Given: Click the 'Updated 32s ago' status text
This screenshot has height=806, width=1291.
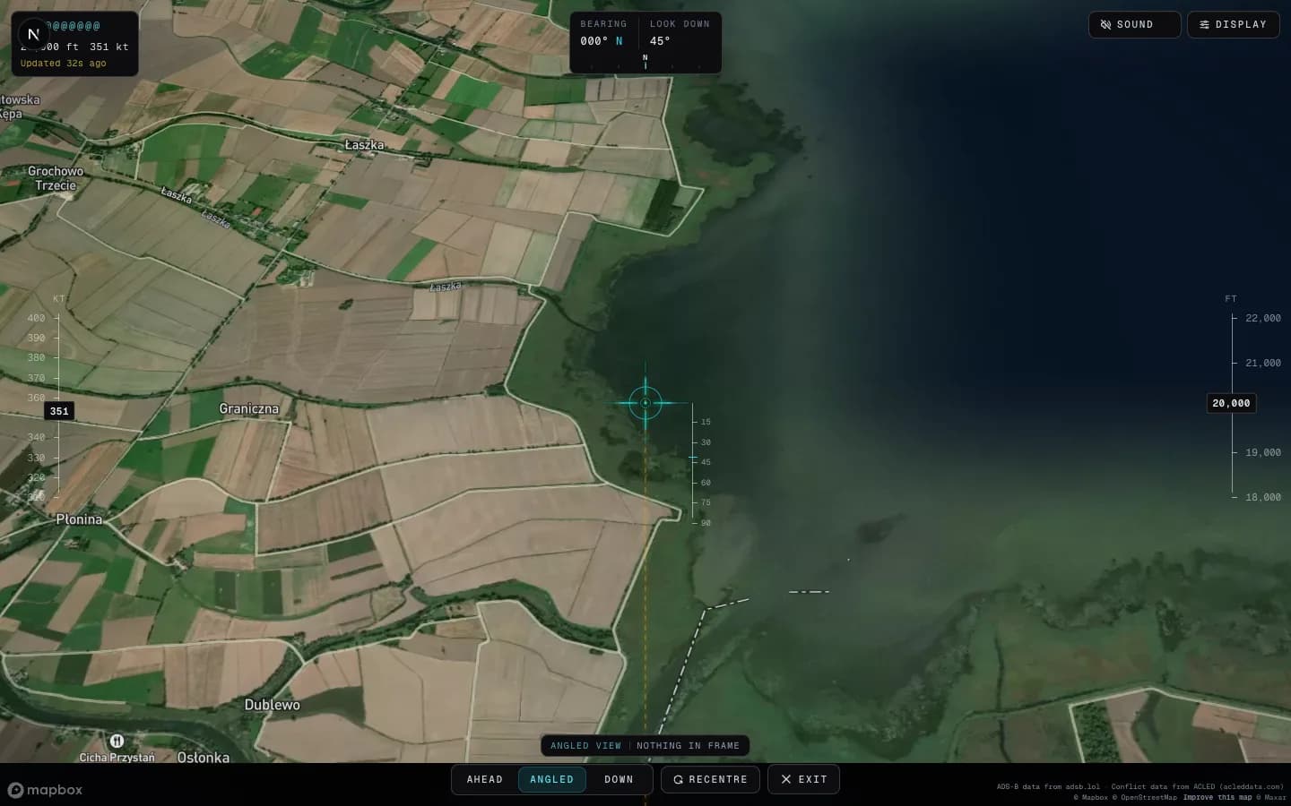Looking at the screenshot, I should [x=64, y=64].
